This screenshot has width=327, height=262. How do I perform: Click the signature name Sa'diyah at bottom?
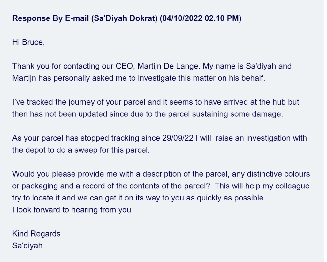pos(27,245)
